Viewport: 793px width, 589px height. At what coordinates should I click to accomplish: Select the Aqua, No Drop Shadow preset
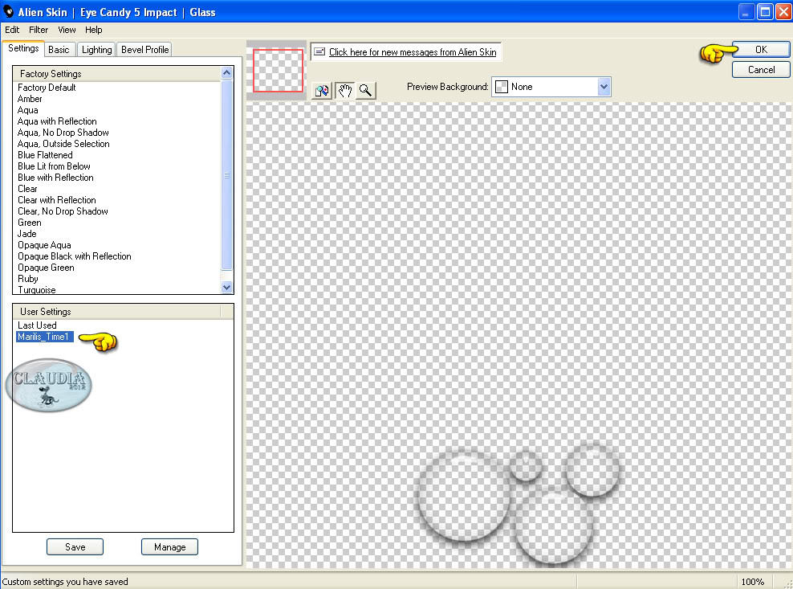63,132
